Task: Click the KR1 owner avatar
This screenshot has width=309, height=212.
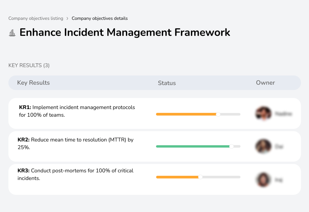Action: coord(264,114)
